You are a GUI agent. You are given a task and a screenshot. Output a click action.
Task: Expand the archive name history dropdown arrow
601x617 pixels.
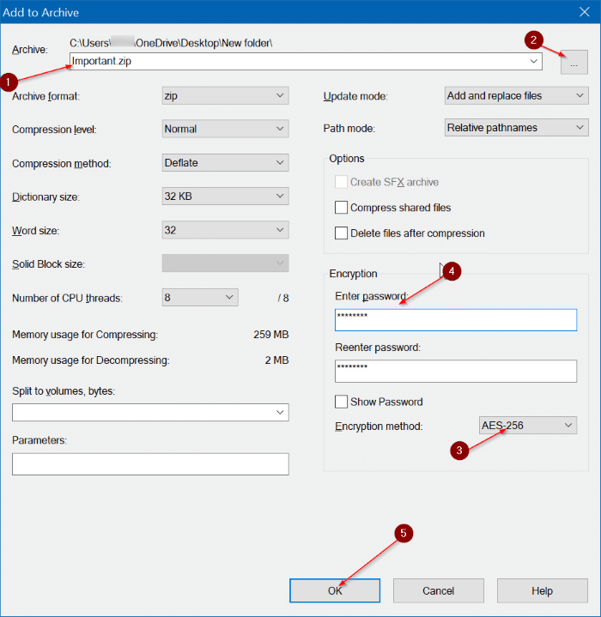pos(534,62)
